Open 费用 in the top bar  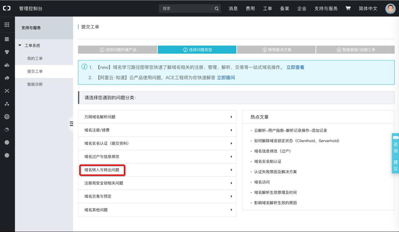click(250, 9)
